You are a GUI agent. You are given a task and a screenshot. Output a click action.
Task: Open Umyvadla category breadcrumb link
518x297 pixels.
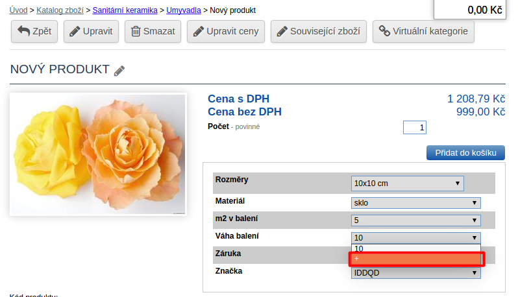click(183, 10)
